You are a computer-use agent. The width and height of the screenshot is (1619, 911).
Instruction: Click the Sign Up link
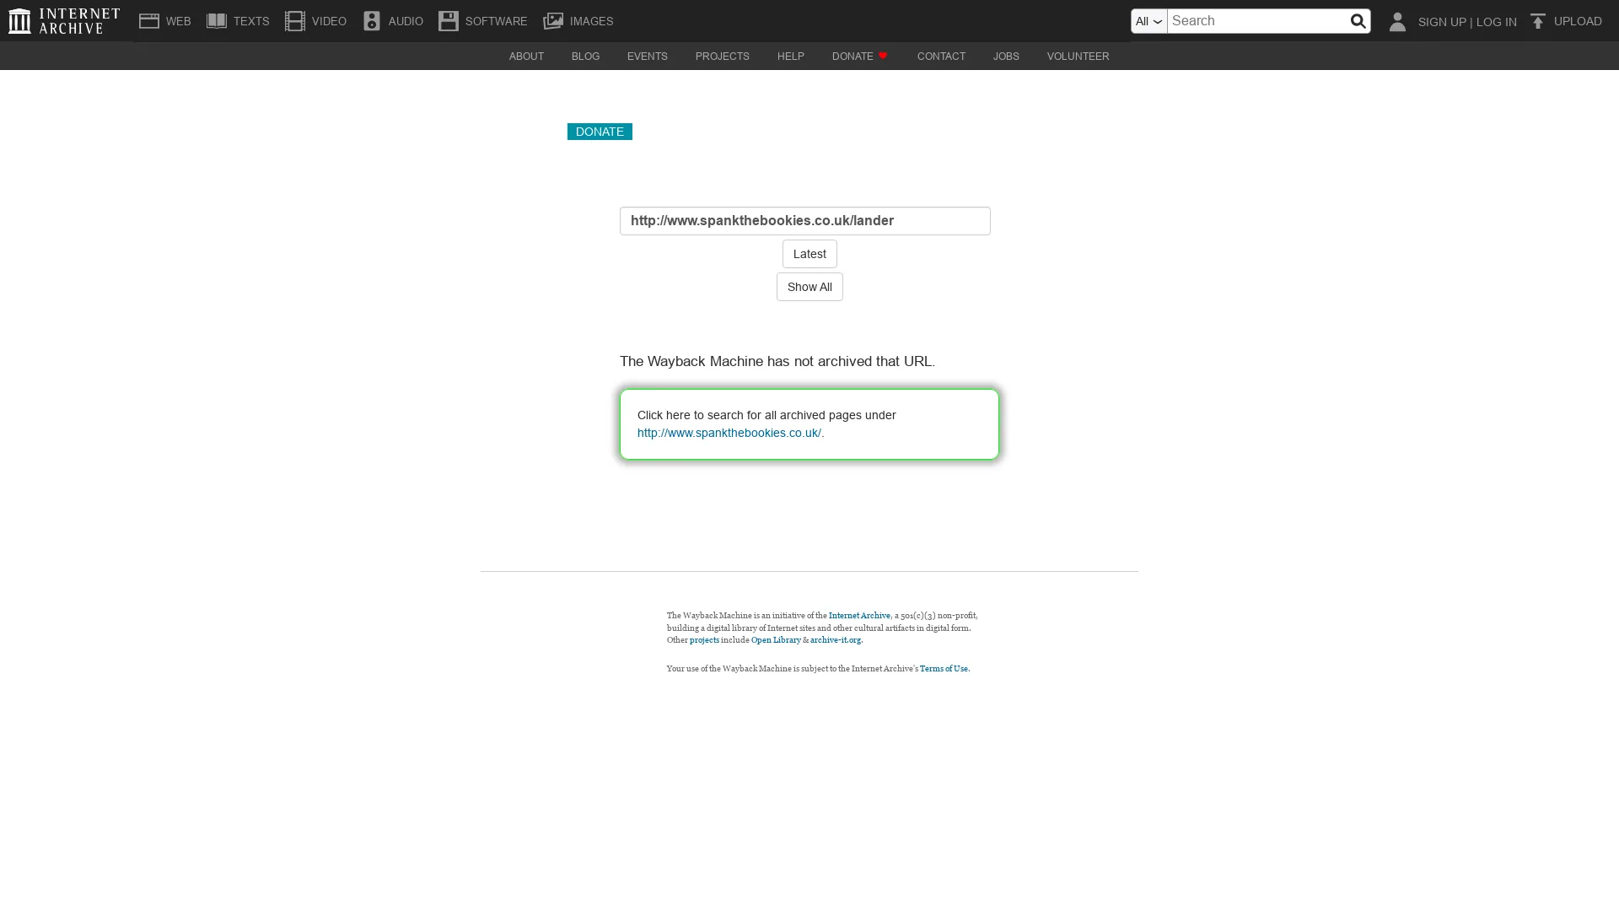[1442, 22]
